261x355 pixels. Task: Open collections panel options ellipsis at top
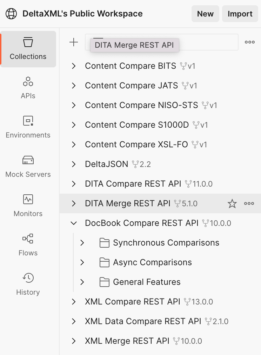250,42
